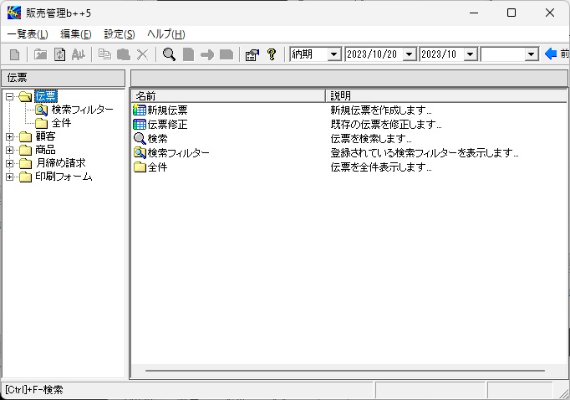The height and width of the screenshot is (400, 570).
Task: Click the 顧客 folder icon in the tree
Action: (25, 137)
